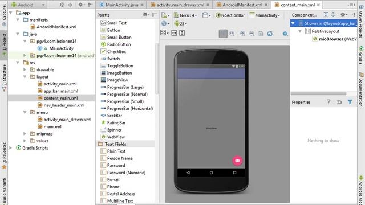Select the SeekBar widget in the Palette

click(x=111, y=116)
